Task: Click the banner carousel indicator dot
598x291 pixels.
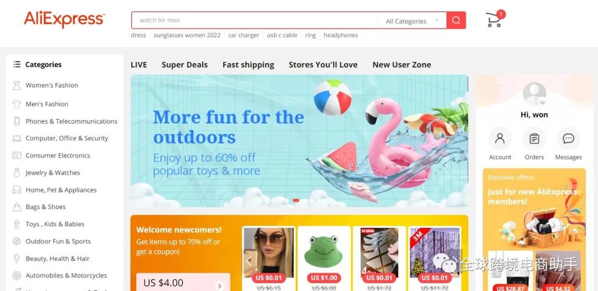Action: pos(296,200)
